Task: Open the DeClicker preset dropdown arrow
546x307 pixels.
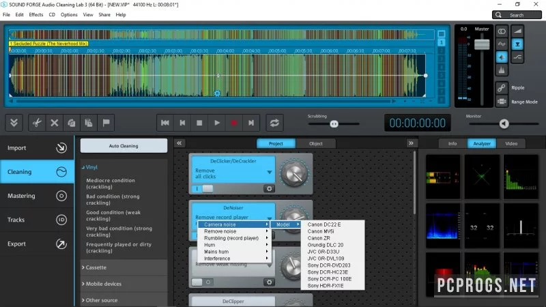Action: (270, 173)
